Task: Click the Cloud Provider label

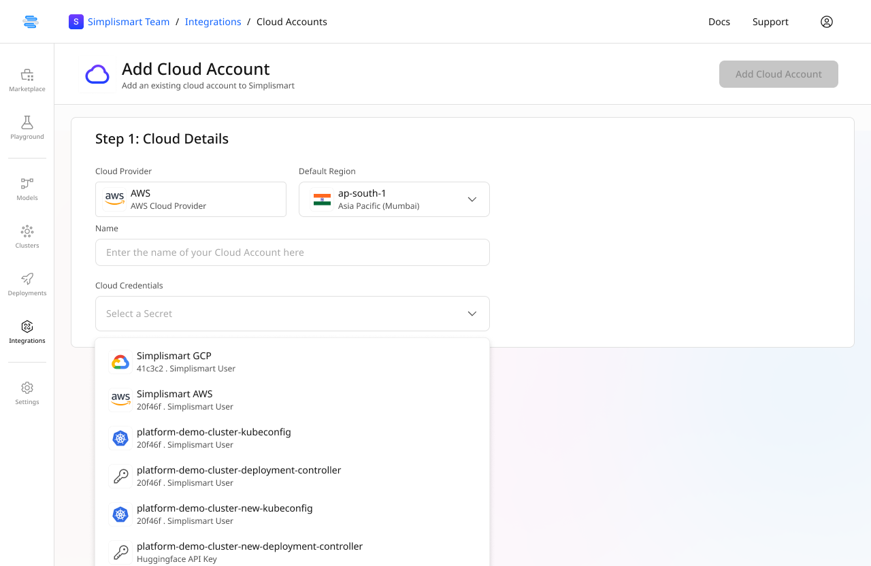Action: point(124,171)
